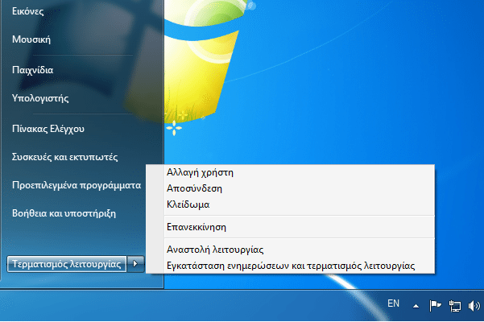Open Βοήθεια και υποστήριξη
484x322 pixels.
click(64, 213)
